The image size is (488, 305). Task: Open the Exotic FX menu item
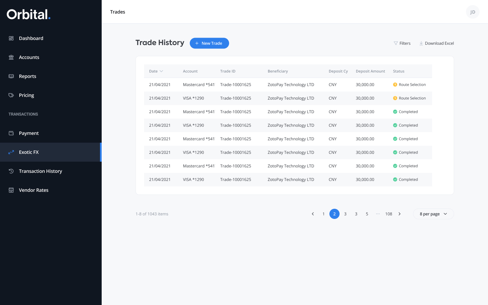coord(51,152)
